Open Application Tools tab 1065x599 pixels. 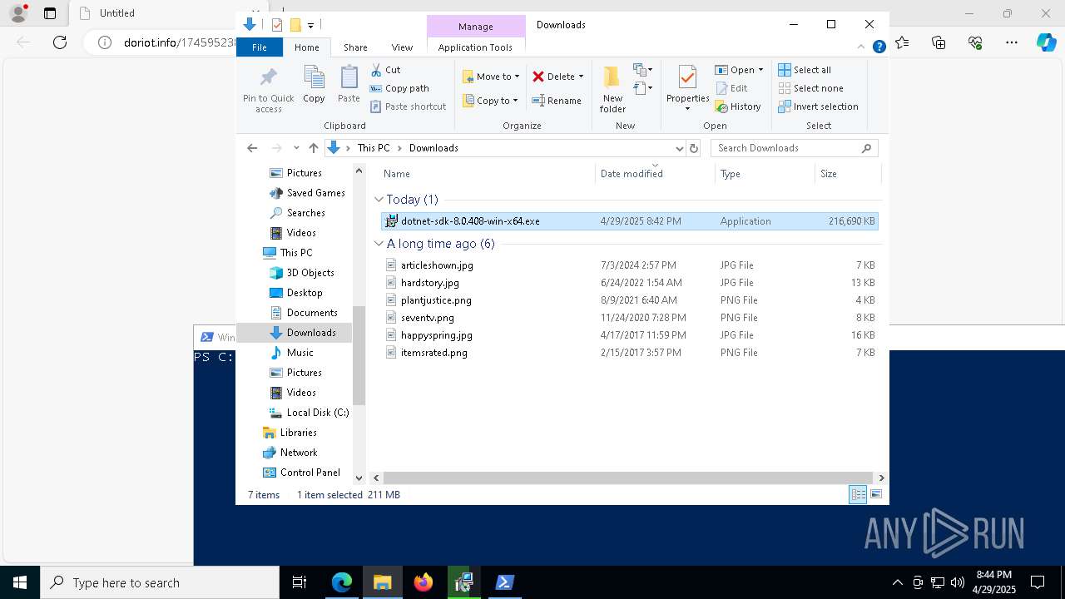click(475, 47)
